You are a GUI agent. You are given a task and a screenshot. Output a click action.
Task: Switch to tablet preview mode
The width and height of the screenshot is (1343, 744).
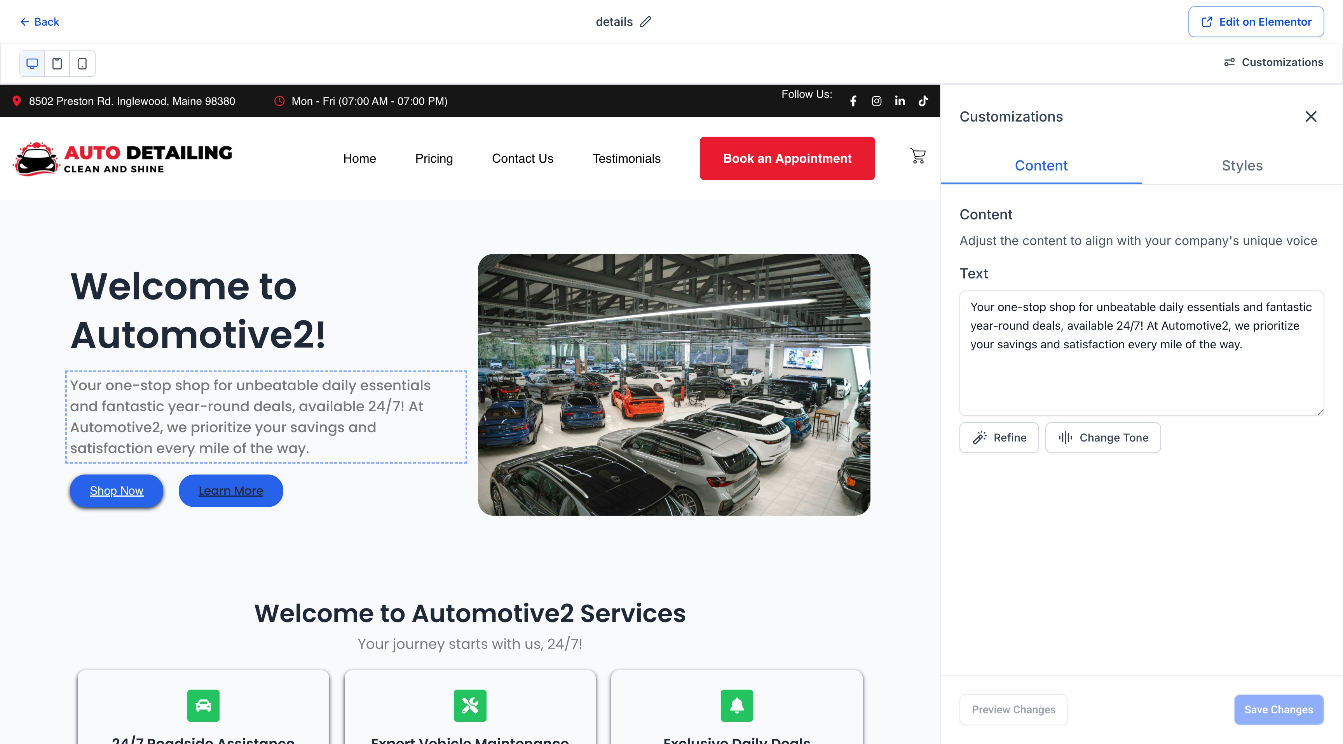pos(58,64)
